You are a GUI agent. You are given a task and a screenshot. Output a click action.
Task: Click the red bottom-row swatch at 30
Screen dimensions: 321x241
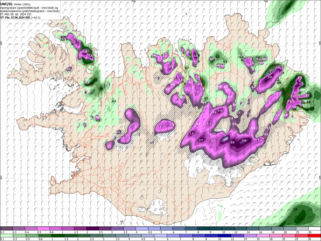click(x=314, y=235)
